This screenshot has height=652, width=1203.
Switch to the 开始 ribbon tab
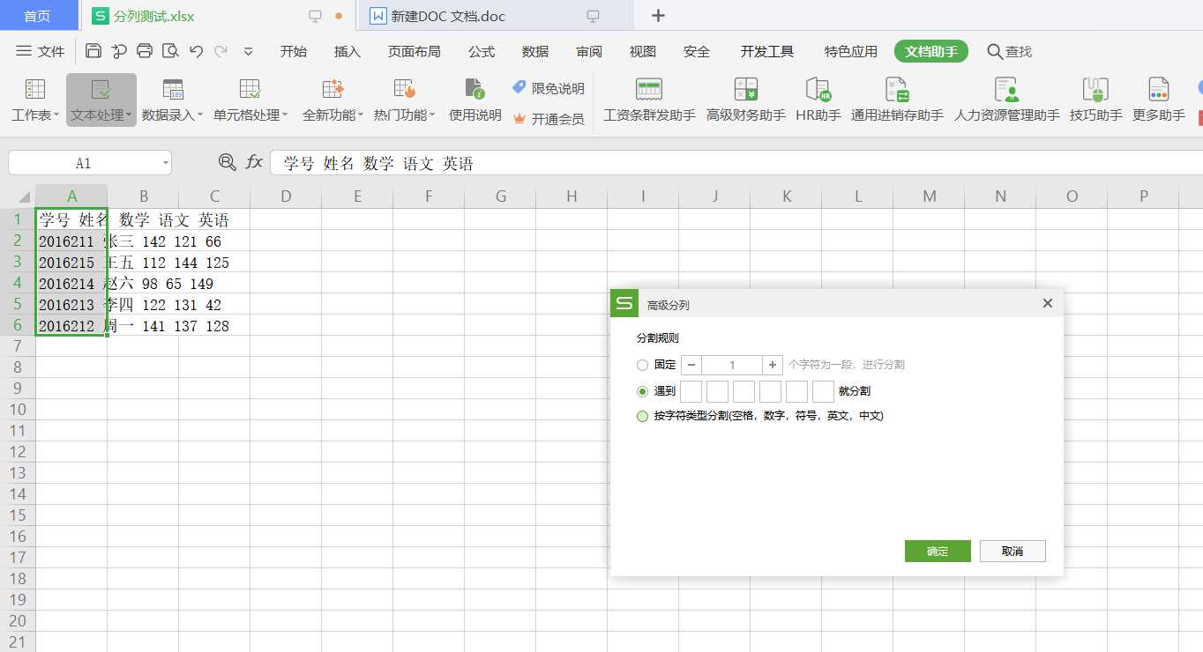294,51
